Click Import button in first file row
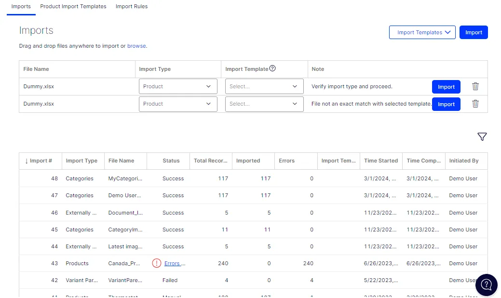 446,87
